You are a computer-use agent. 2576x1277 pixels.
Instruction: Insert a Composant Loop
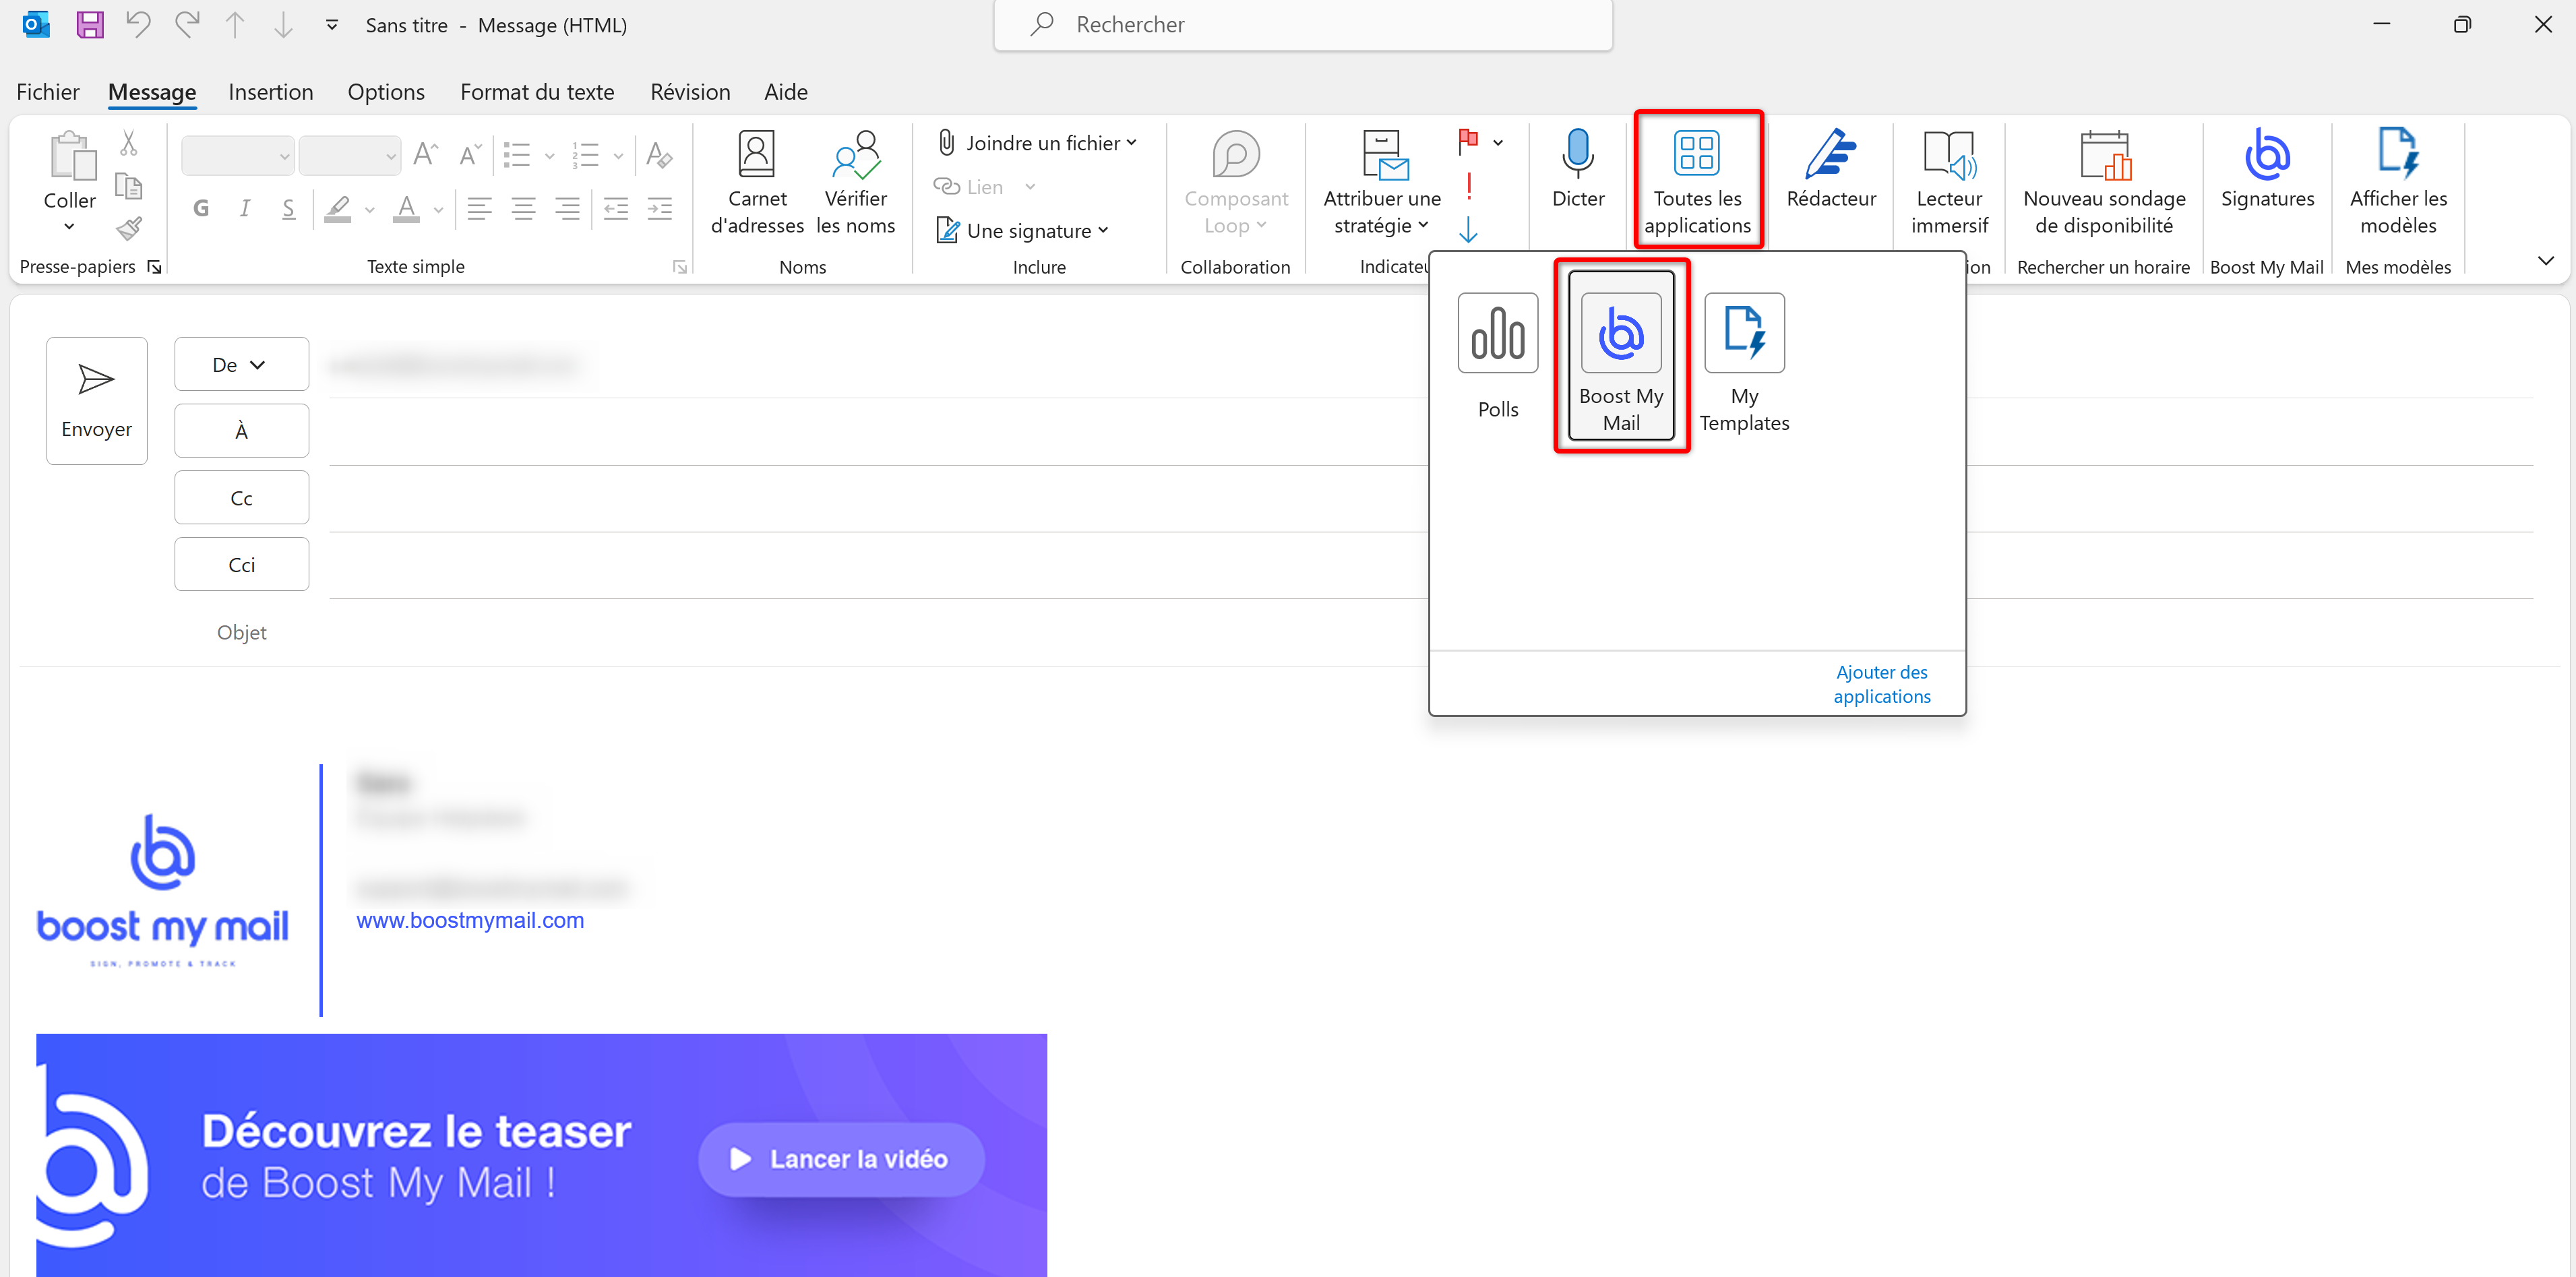1236,180
